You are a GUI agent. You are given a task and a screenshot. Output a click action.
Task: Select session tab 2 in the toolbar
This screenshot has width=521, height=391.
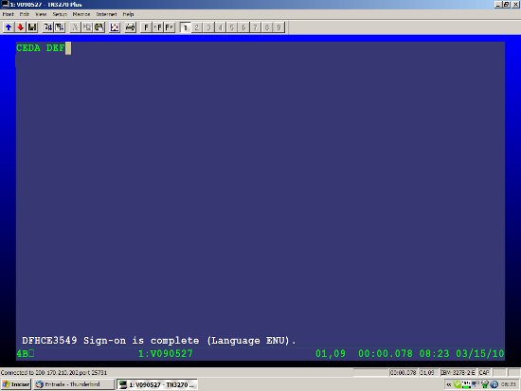(197, 27)
